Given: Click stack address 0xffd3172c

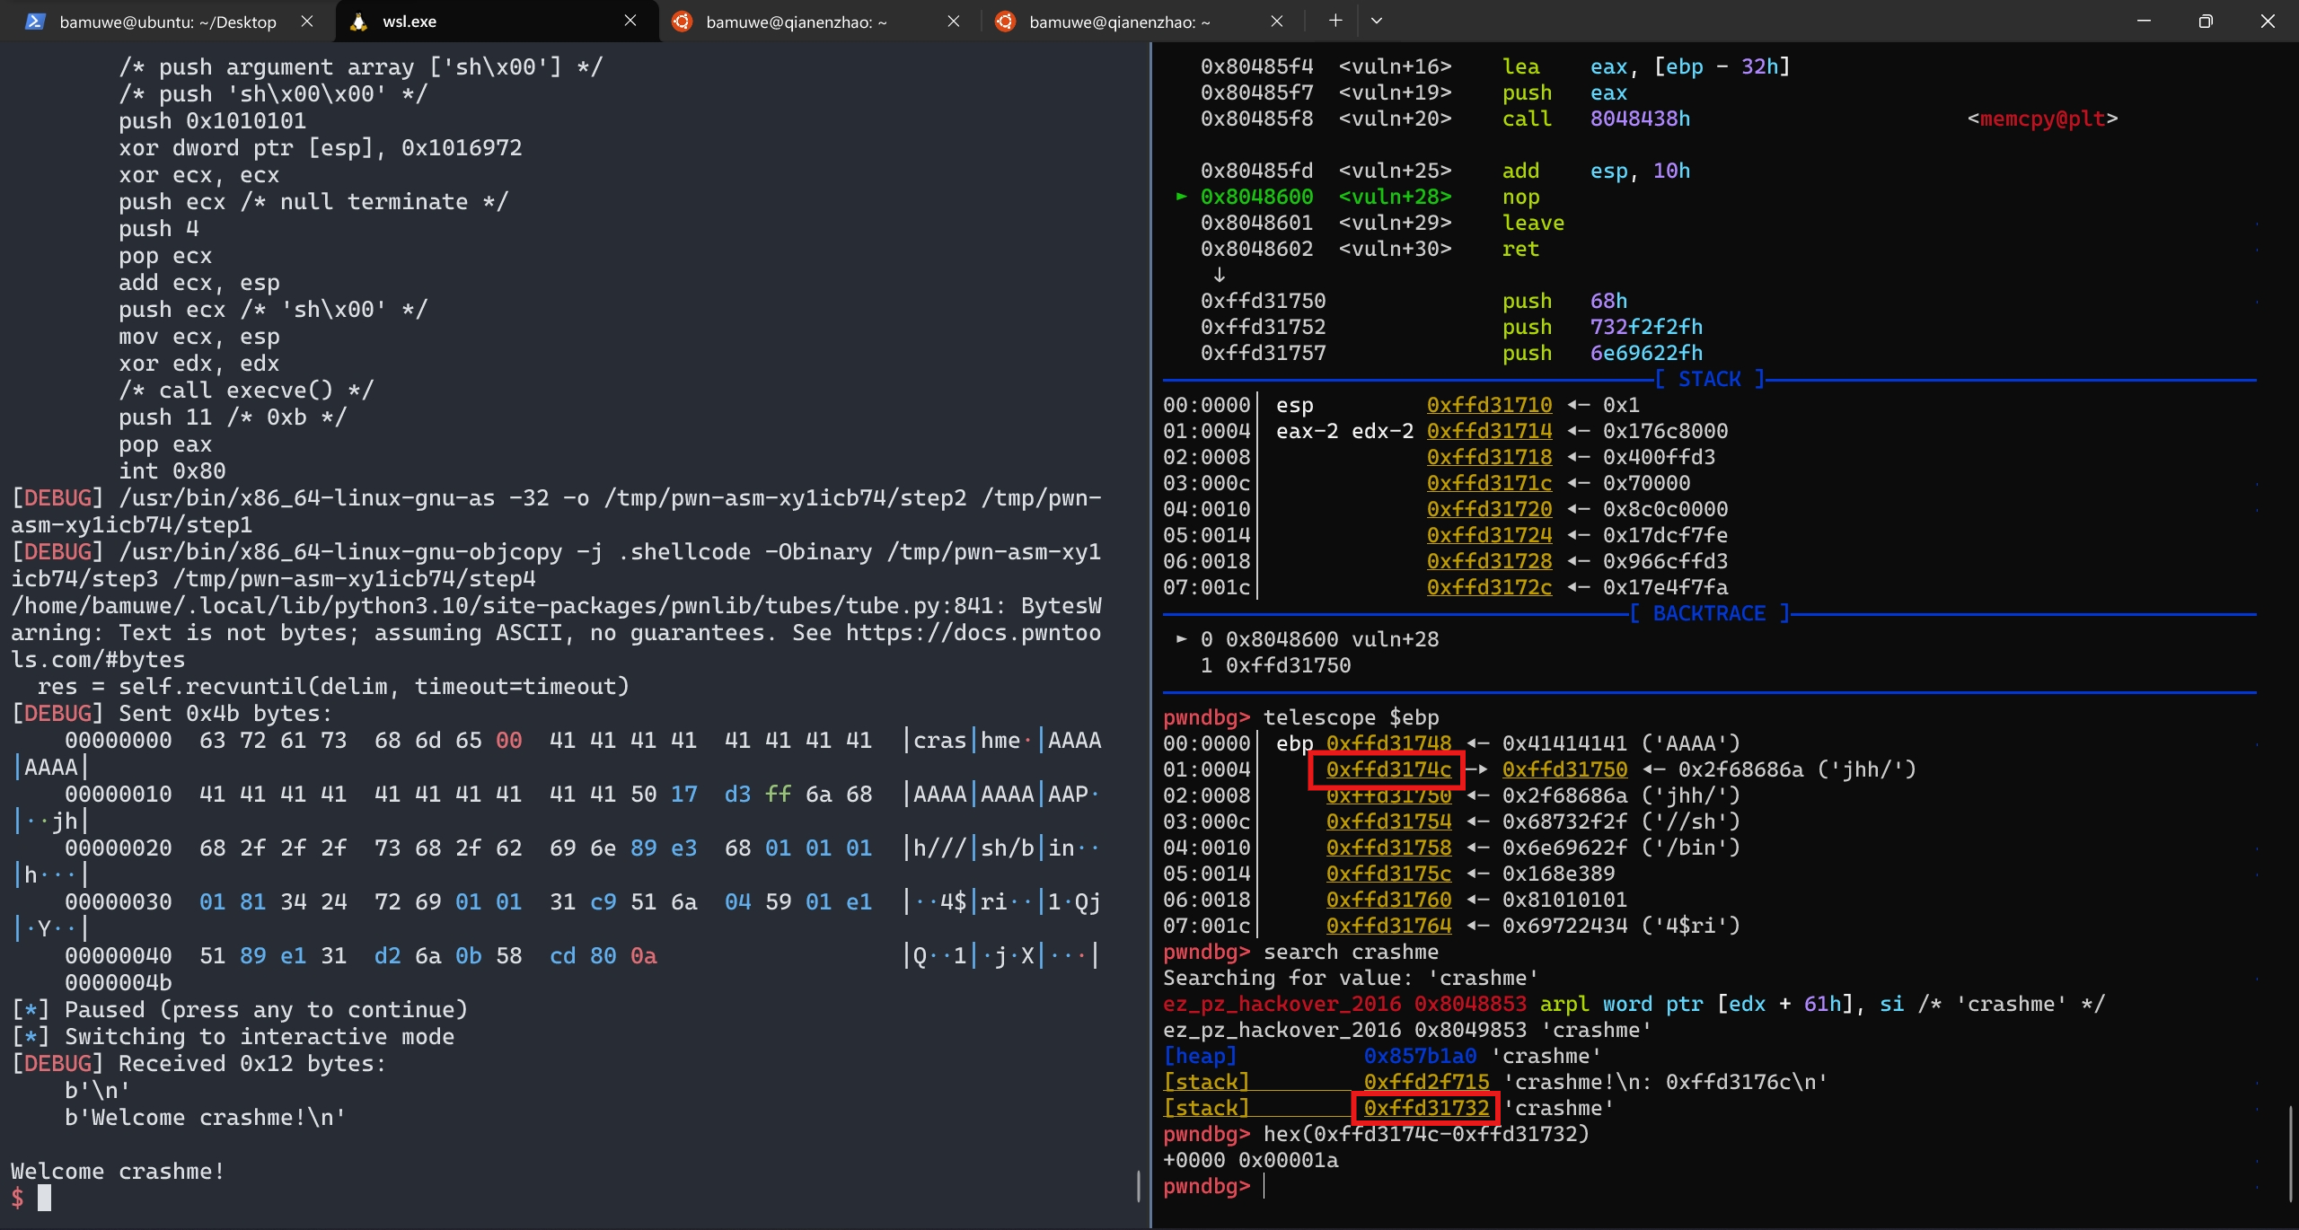Looking at the screenshot, I should [x=1489, y=587].
